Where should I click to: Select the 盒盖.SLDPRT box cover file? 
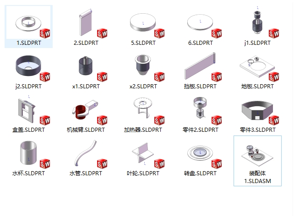coord(28,113)
